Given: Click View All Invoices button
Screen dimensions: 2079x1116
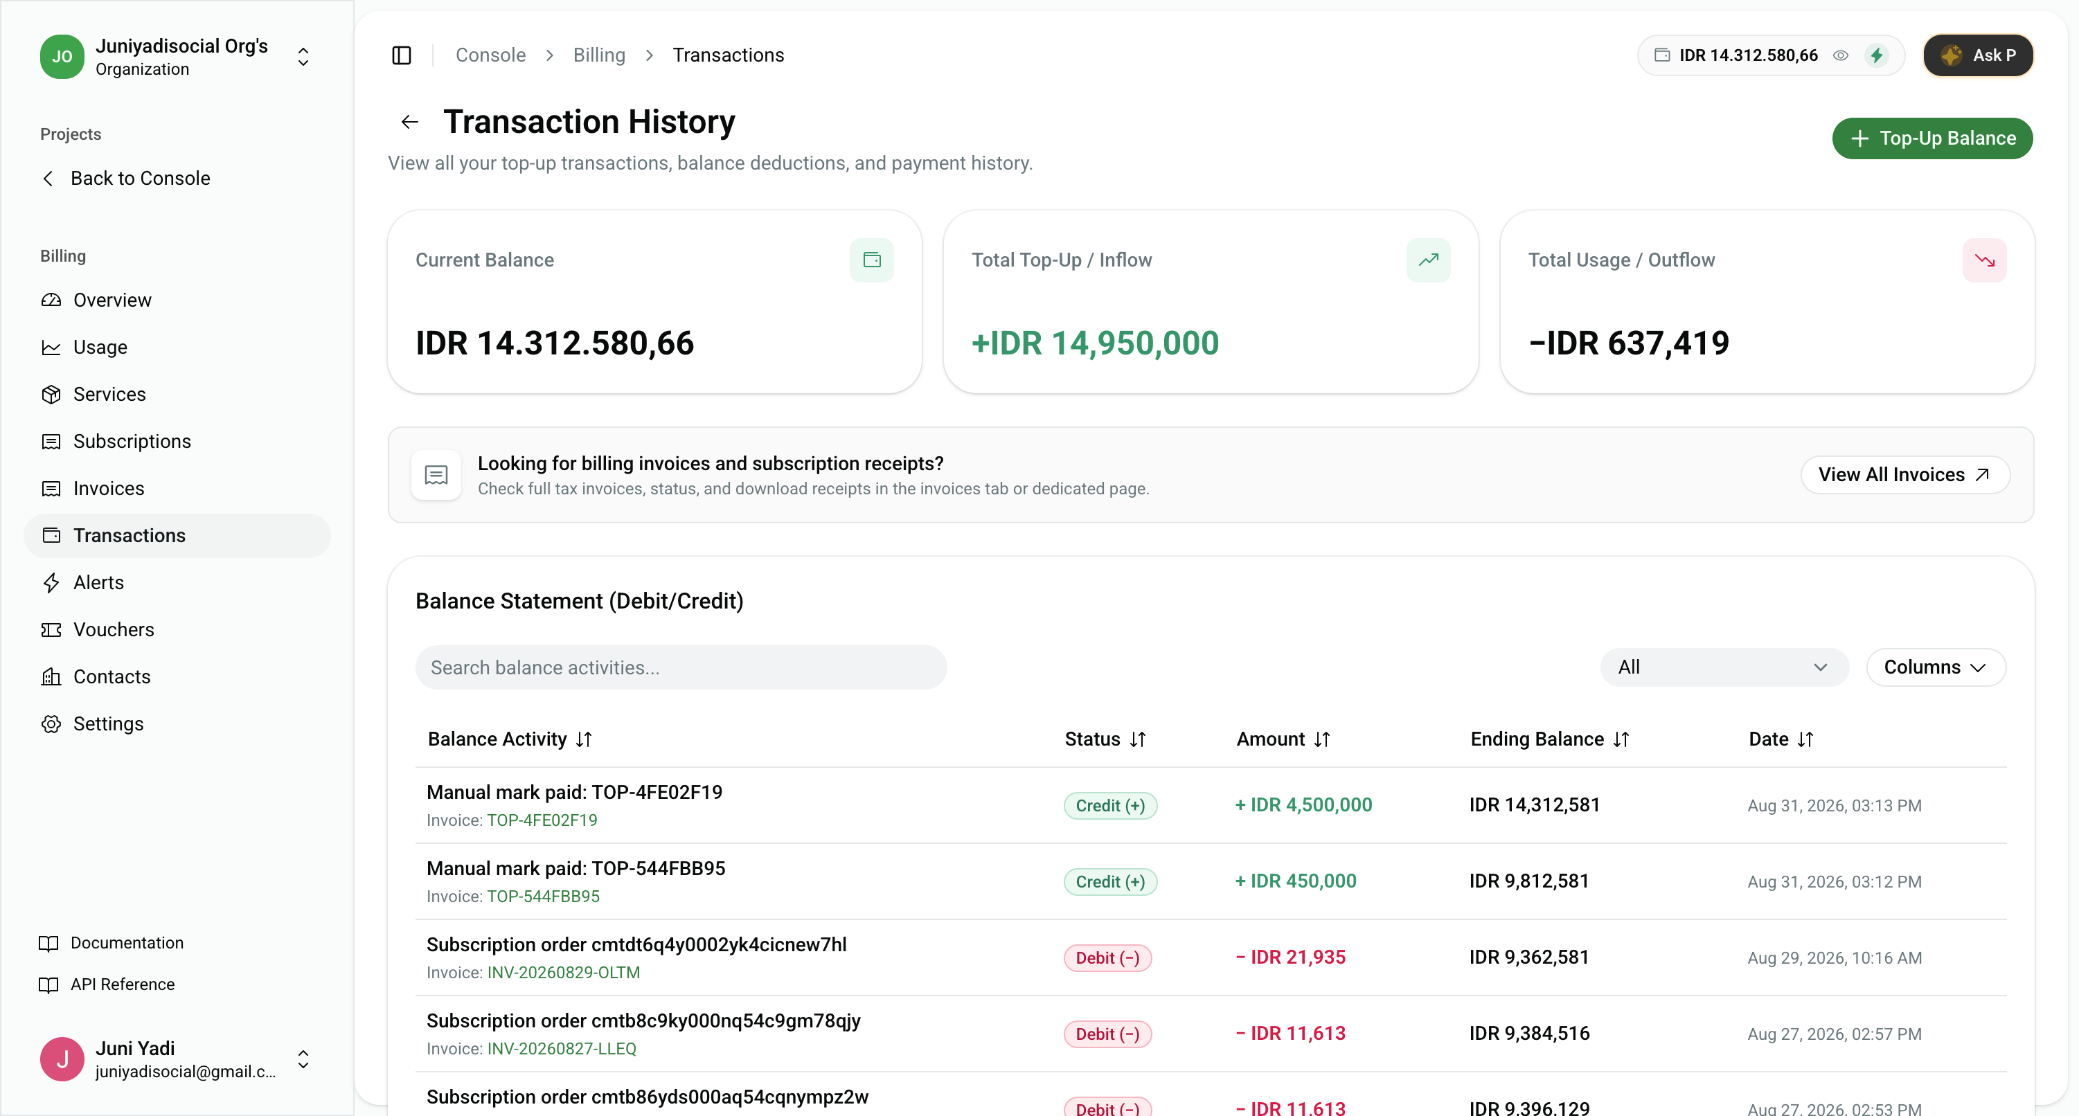Looking at the screenshot, I should tap(1904, 474).
